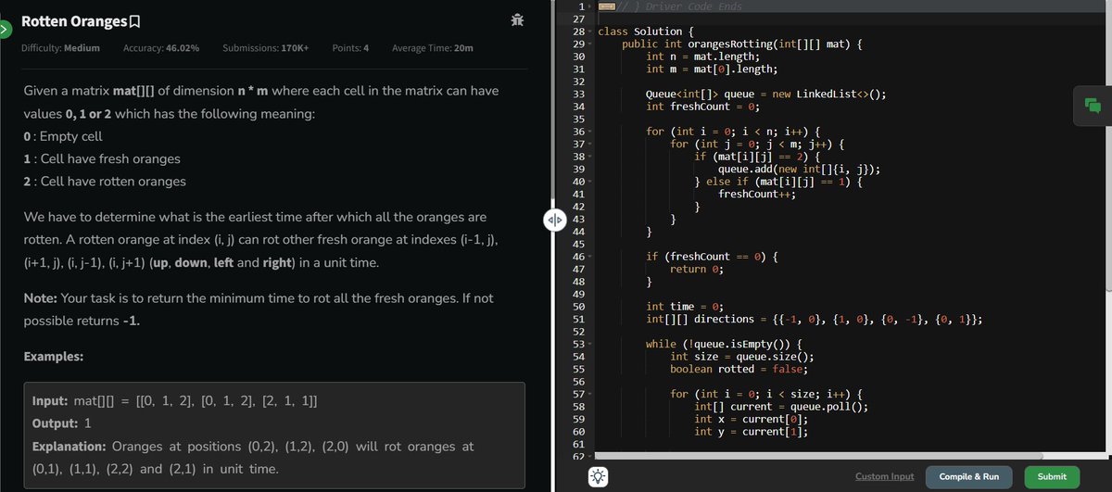Click the 'Points: 4' label
The width and height of the screenshot is (1112, 492).
350,48
